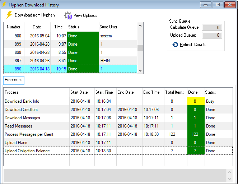This screenshot has width=238, height=185.
Task: Switch to the Processes tab
Action: pyautogui.click(x=14, y=80)
